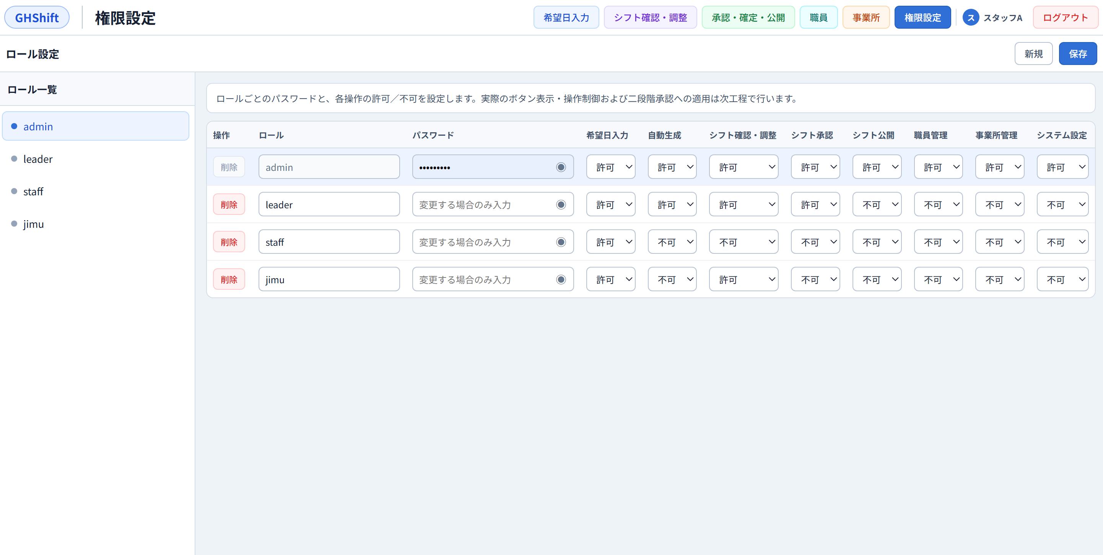
Task: Open システム設定 dropdown for jimu
Action: click(1062, 279)
